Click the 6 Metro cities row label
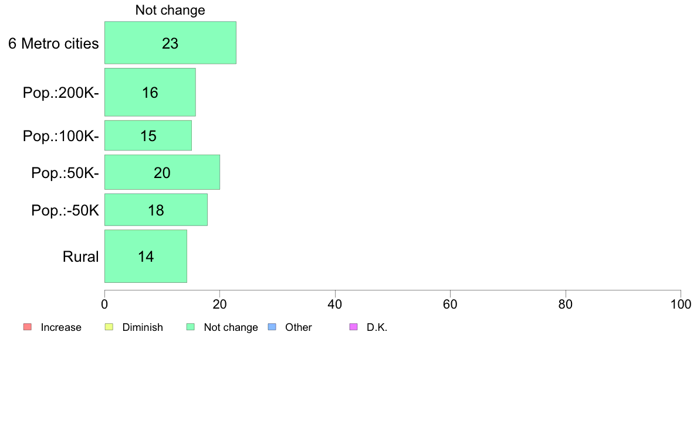This screenshot has width=697, height=431. click(x=53, y=43)
